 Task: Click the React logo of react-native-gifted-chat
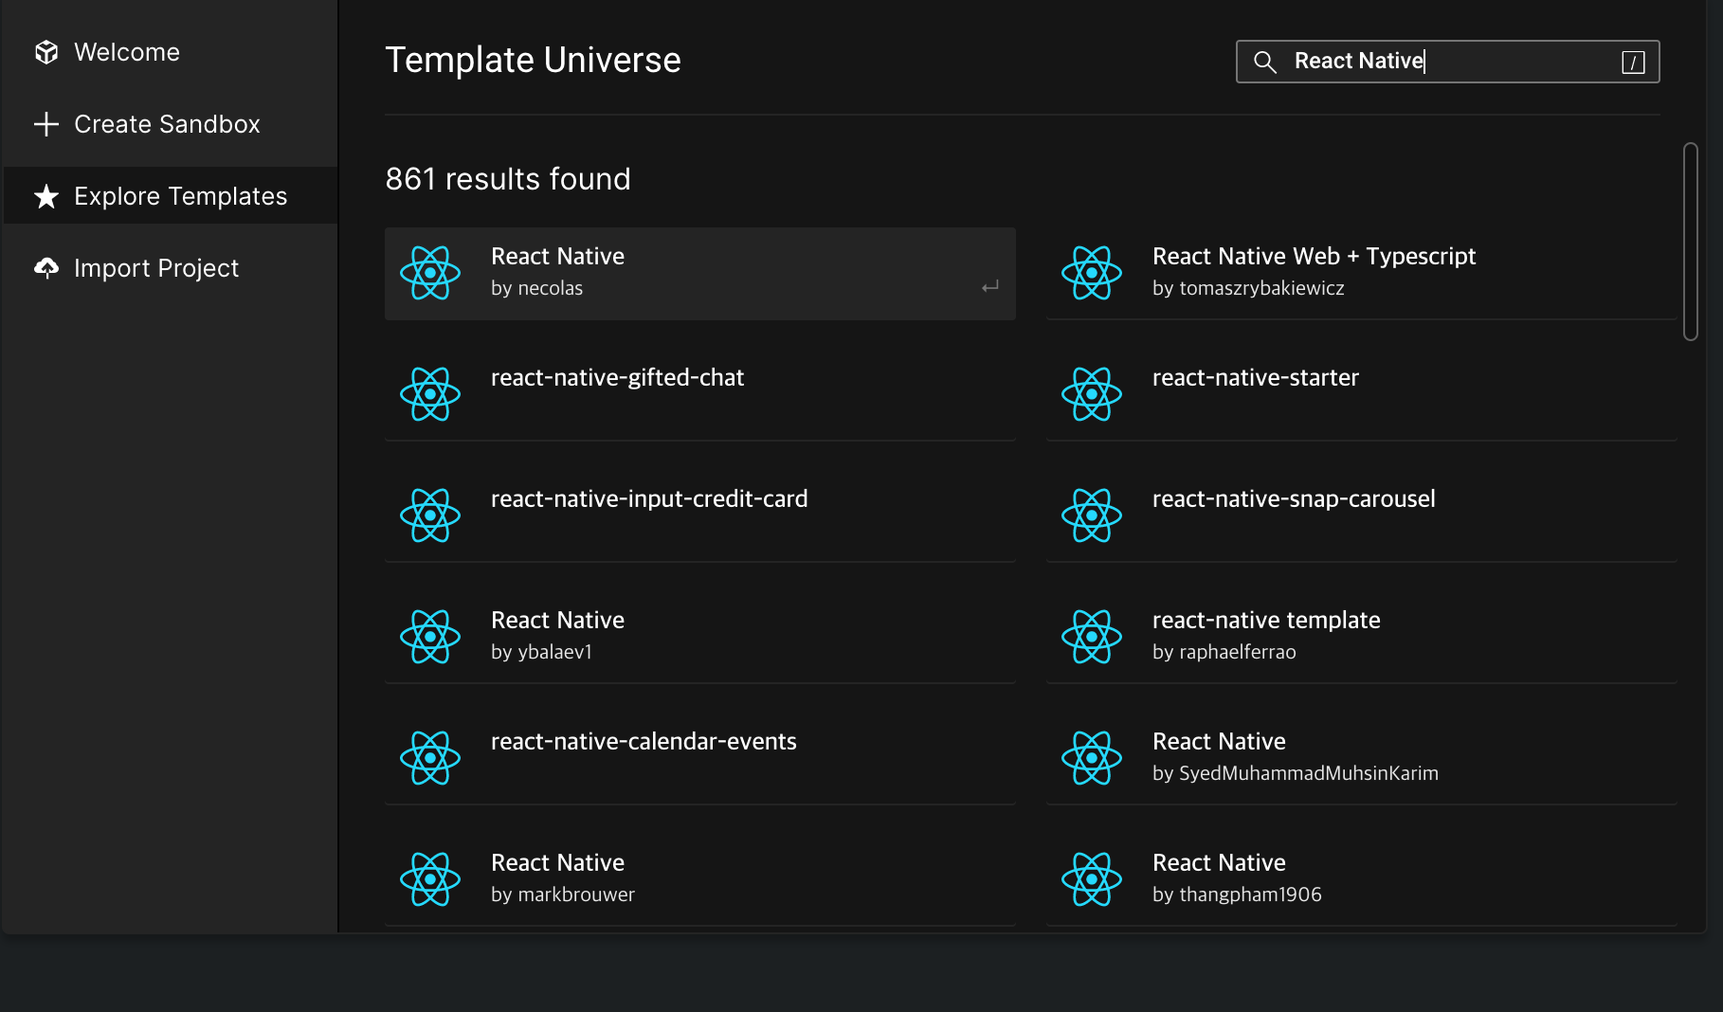pyautogui.click(x=430, y=394)
